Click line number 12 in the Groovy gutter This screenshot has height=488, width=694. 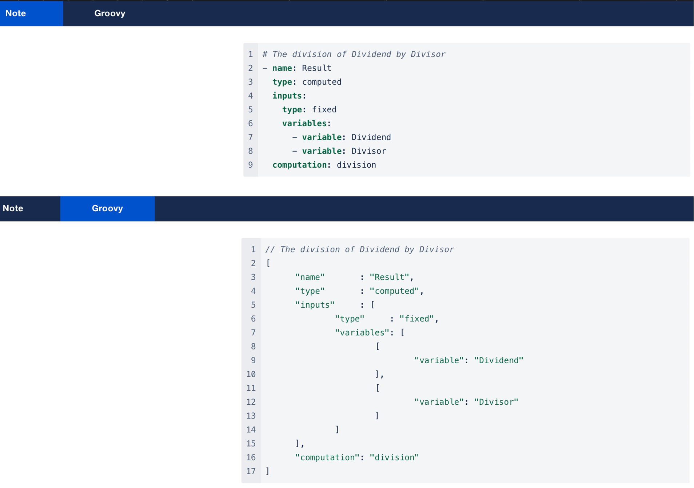coord(251,402)
